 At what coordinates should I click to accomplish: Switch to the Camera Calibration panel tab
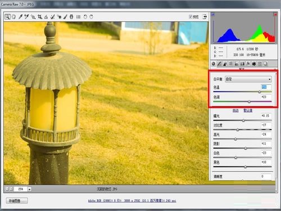(x=254, y=64)
